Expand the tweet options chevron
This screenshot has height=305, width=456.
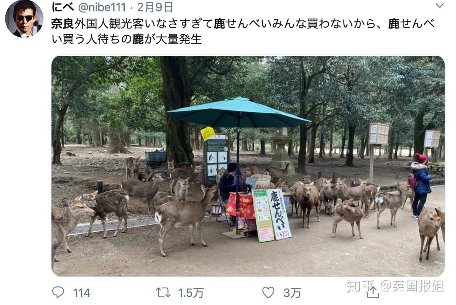(439, 6)
